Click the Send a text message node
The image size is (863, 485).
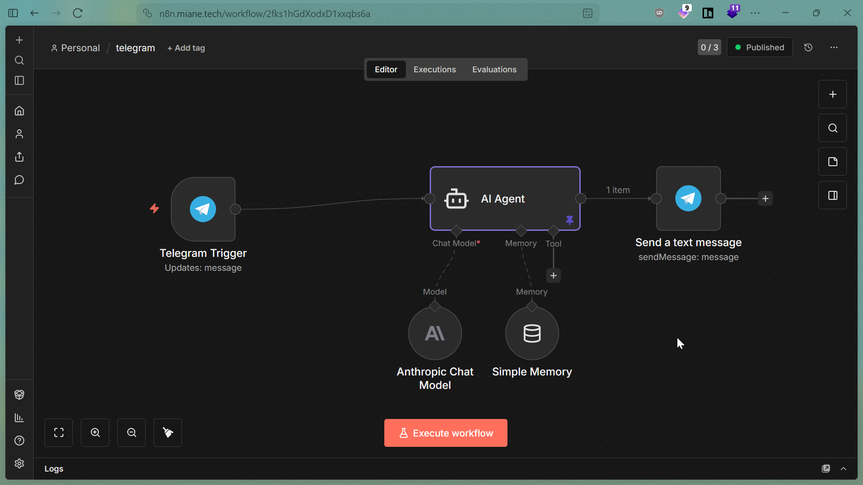coord(688,198)
